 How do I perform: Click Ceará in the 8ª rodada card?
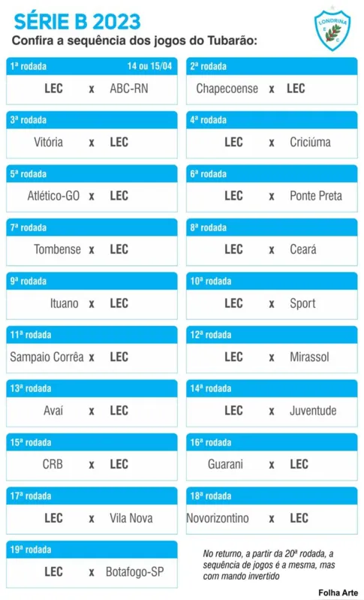point(302,249)
